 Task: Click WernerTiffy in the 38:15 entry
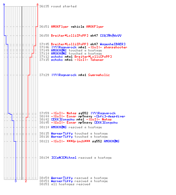tap(62, 133)
